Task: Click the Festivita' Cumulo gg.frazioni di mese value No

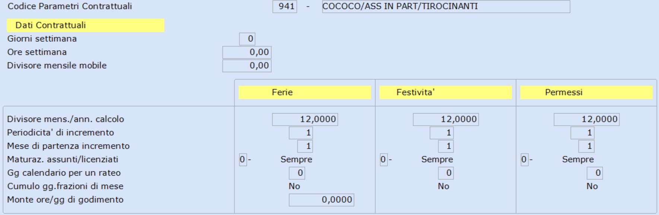Action: tap(443, 186)
